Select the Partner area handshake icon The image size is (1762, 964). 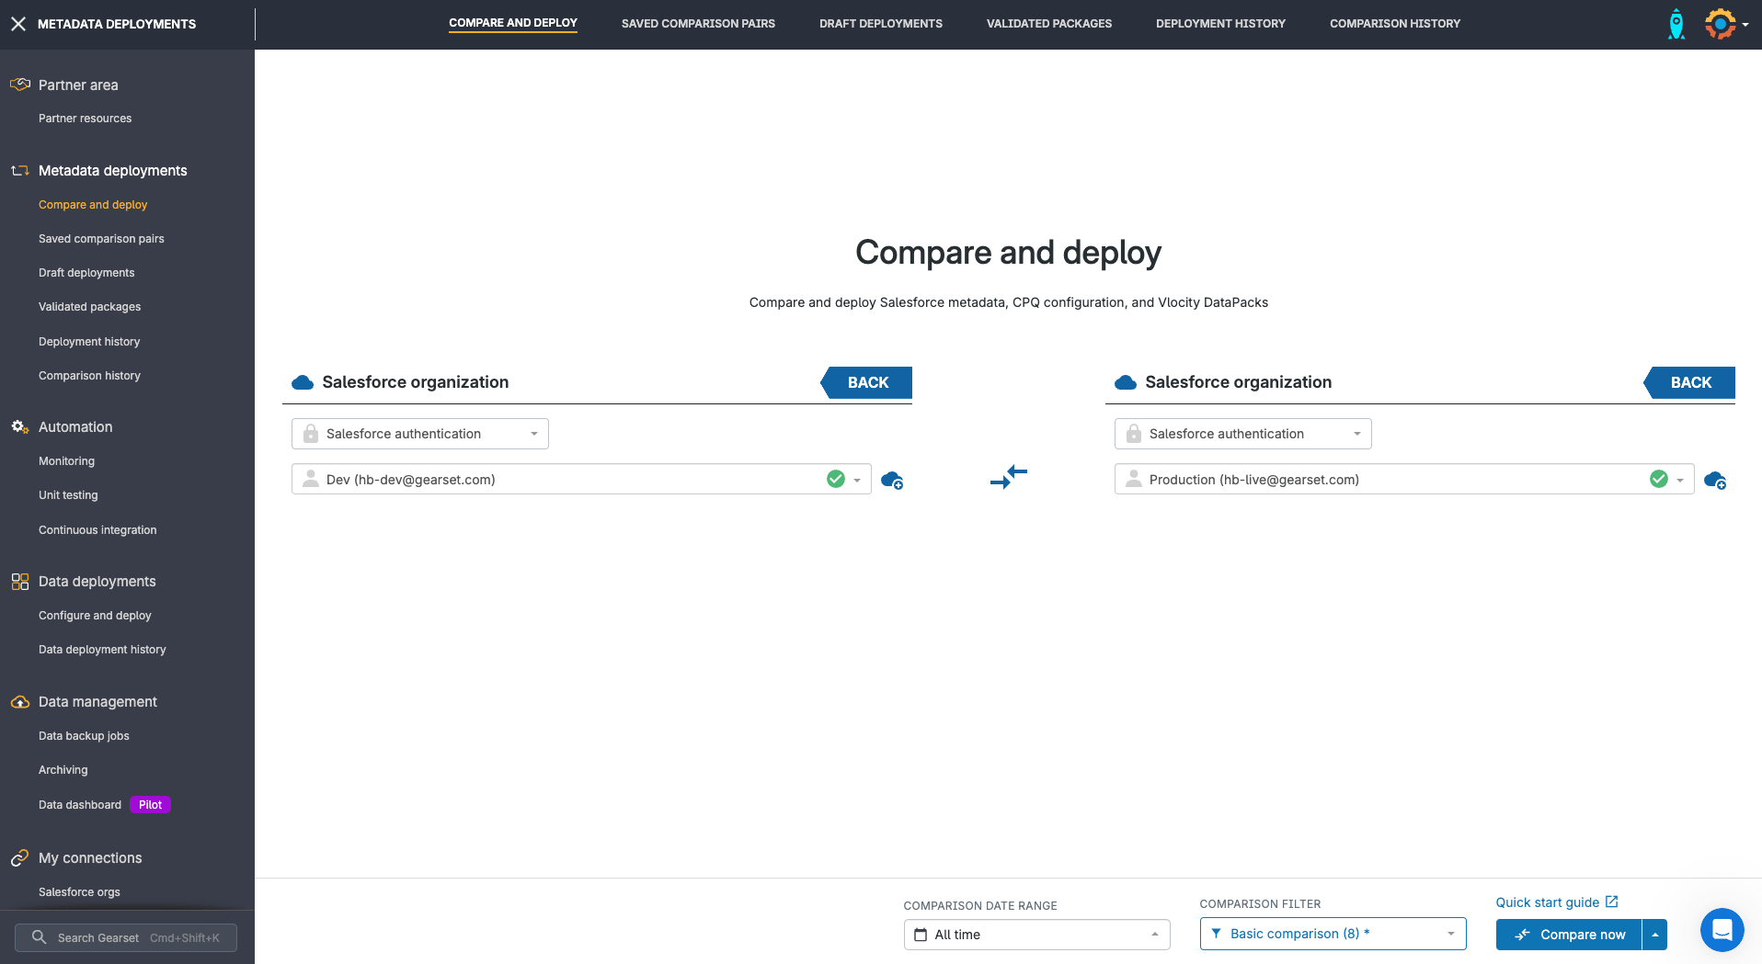pos(19,84)
